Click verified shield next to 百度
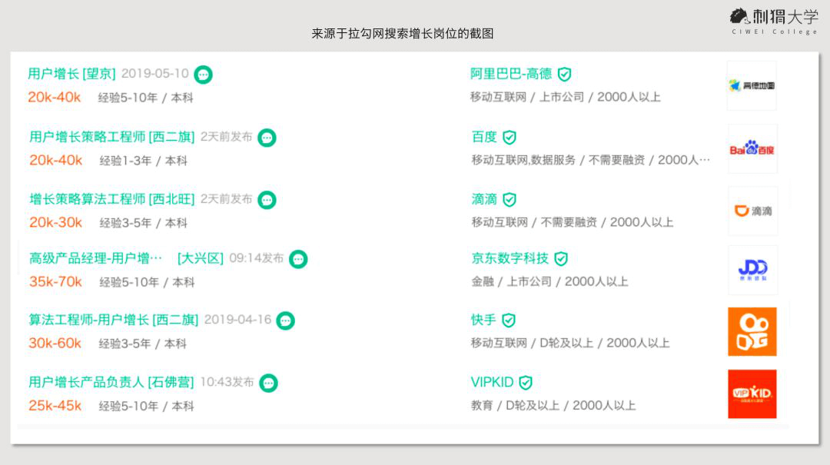Image resolution: width=830 pixels, height=465 pixels. point(510,138)
